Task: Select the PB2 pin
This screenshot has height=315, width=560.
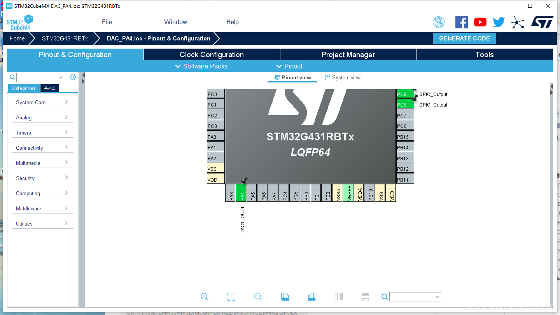Action: pos(327,193)
